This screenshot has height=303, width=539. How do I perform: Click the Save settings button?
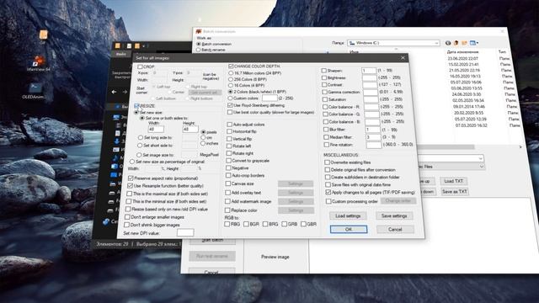point(394,215)
